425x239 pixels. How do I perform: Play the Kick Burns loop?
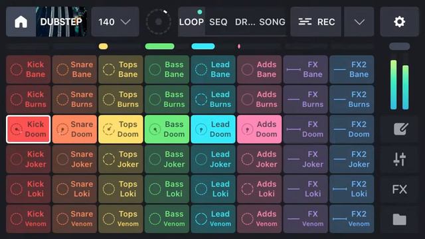[x=29, y=99]
